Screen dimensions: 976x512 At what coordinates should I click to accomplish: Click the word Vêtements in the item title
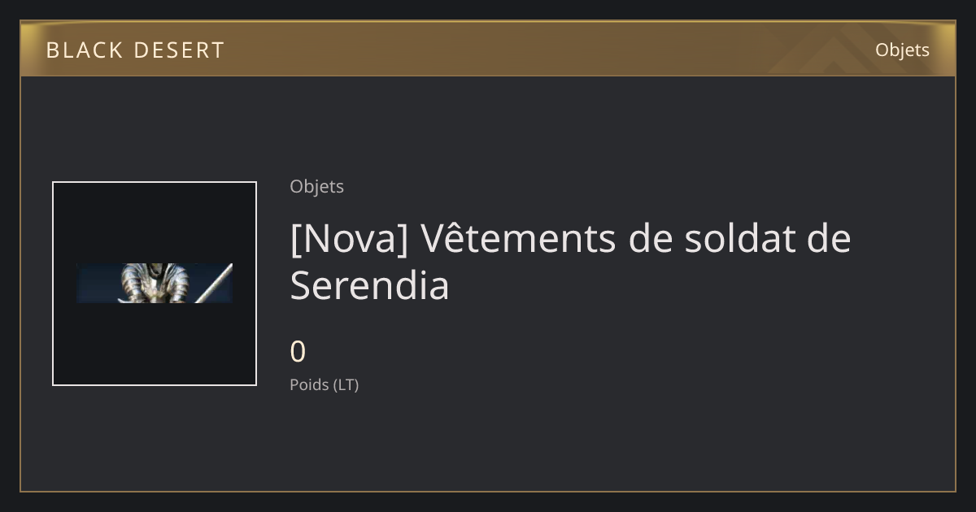pyautogui.click(x=519, y=239)
